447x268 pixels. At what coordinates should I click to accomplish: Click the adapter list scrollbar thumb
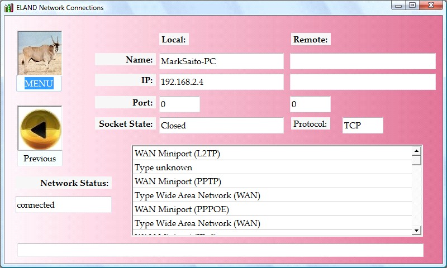(x=416, y=160)
